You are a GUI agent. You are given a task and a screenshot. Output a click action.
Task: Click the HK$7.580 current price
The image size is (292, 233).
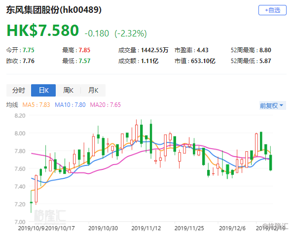coord(43,31)
